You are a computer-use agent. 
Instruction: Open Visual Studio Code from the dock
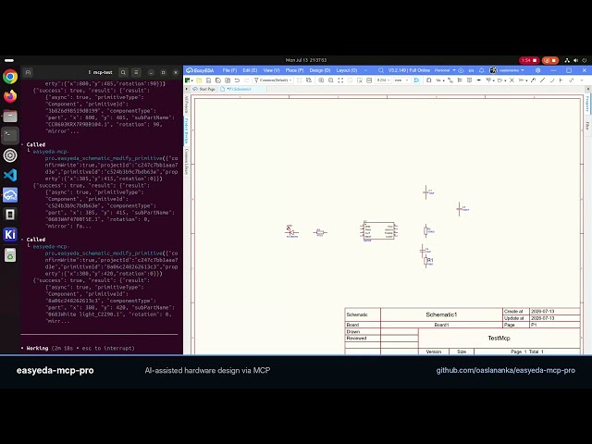tap(10, 175)
